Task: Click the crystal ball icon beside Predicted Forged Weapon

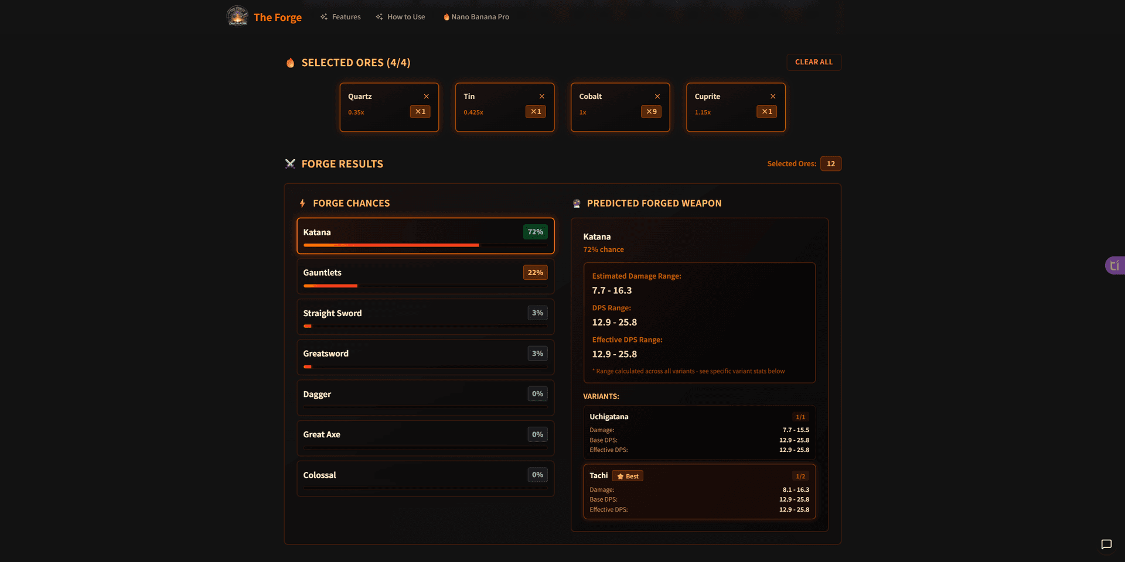Action: coord(577,203)
